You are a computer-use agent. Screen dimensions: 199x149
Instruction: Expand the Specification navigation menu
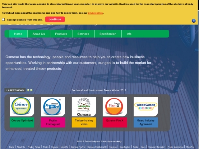[x=108, y=34]
